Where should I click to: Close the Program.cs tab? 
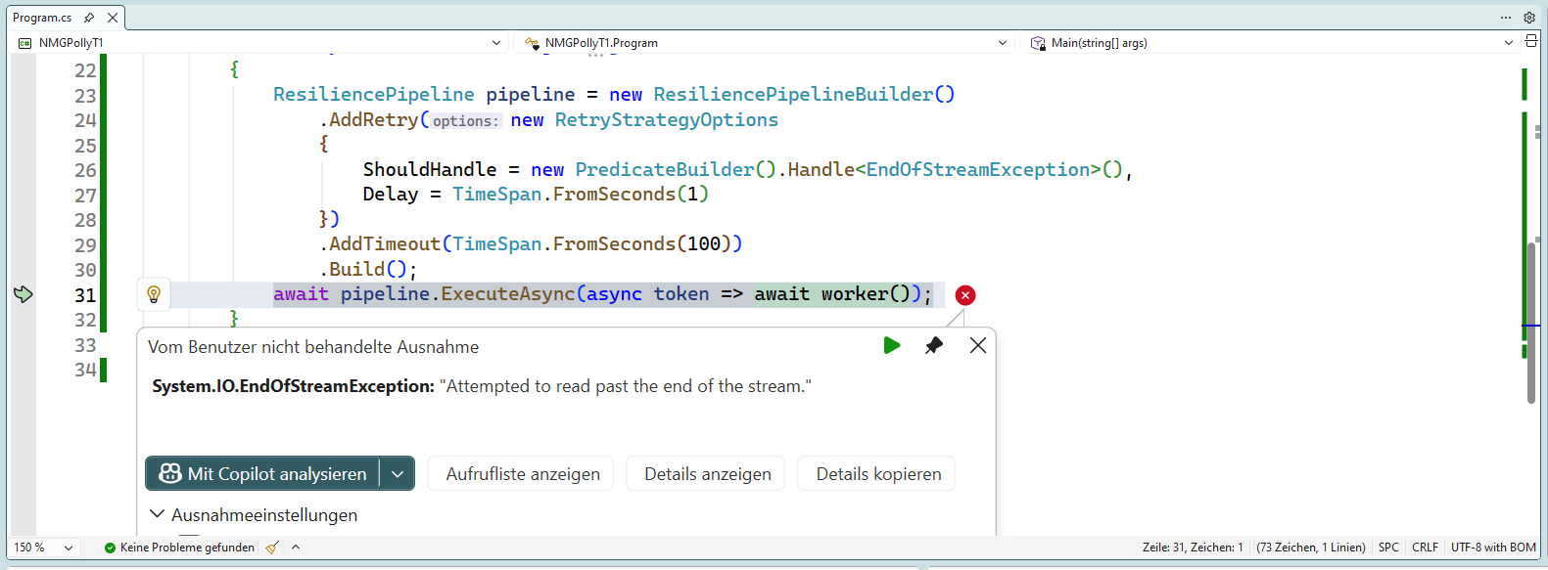tap(113, 18)
